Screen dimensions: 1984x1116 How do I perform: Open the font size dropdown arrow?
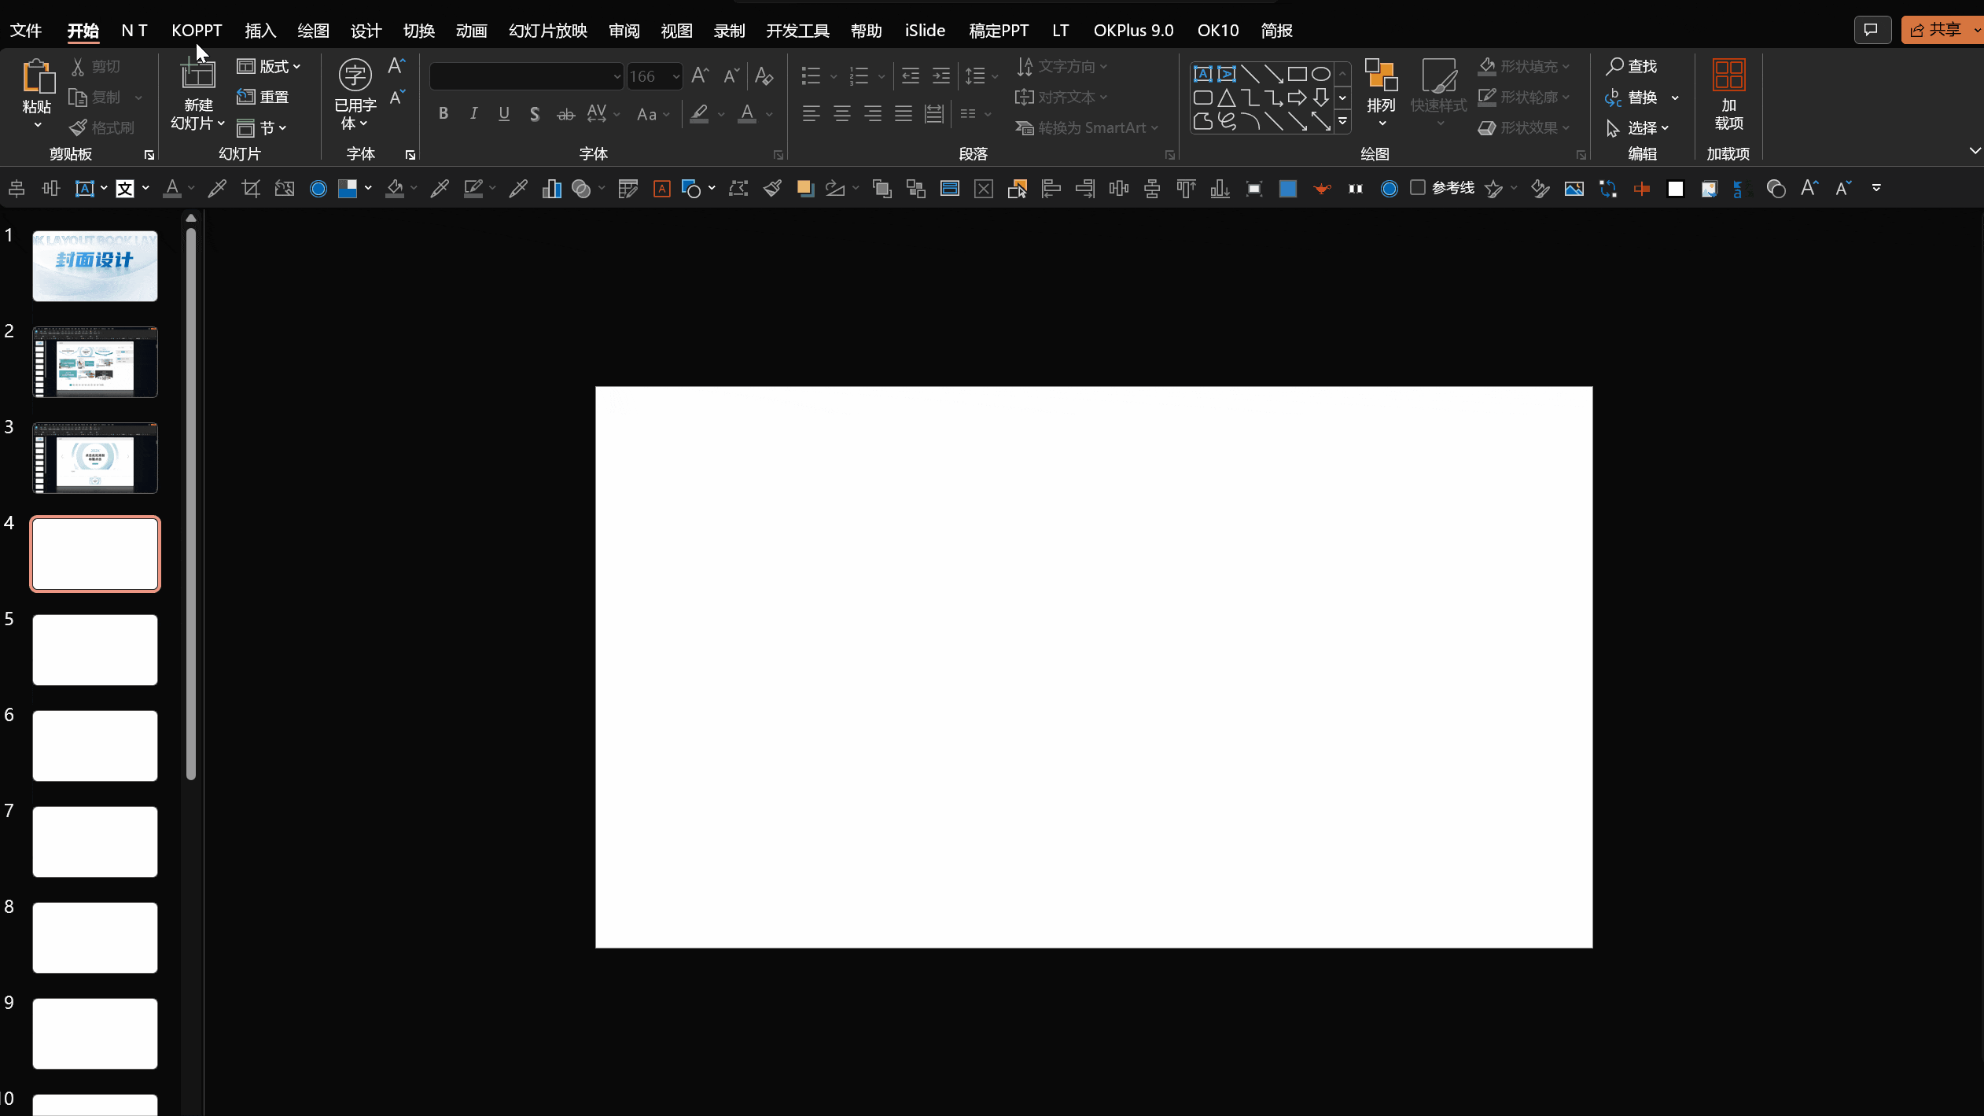(x=675, y=76)
